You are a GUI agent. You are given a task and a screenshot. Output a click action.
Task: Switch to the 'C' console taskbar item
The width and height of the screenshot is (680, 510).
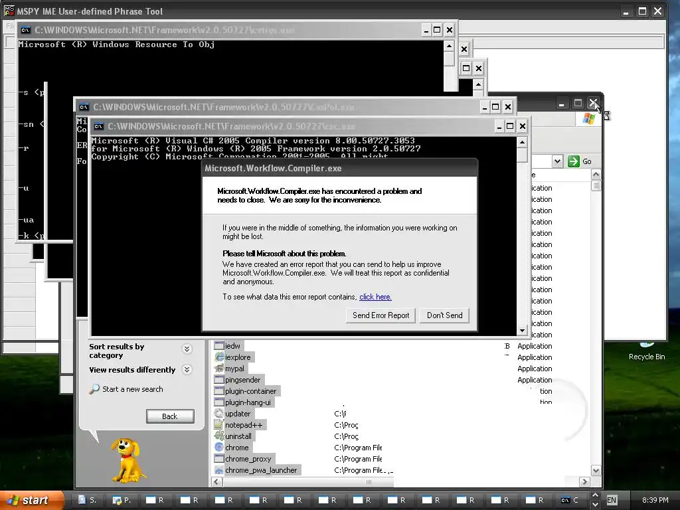(x=570, y=500)
